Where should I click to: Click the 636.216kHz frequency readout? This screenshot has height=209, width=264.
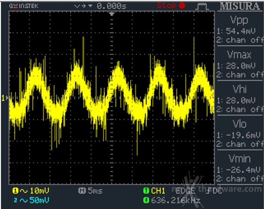(176, 200)
